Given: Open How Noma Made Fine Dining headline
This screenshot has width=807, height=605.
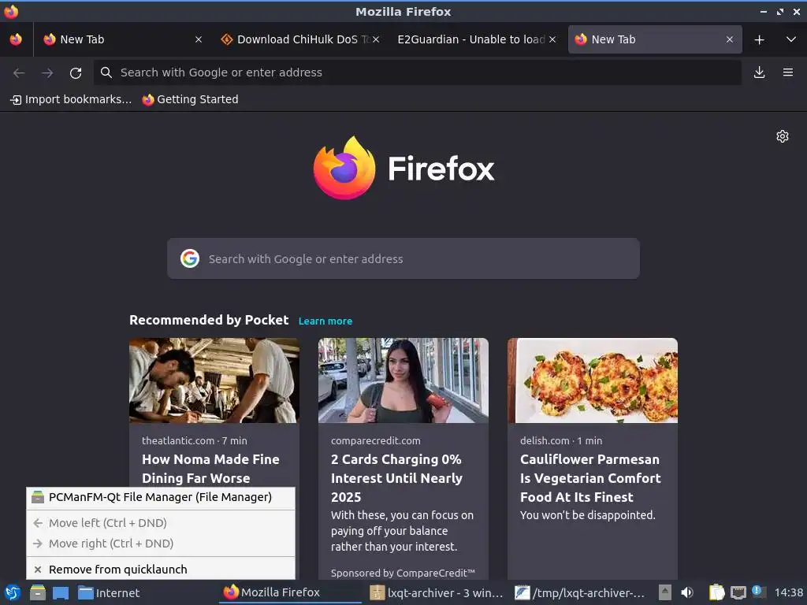Looking at the screenshot, I should [210, 469].
